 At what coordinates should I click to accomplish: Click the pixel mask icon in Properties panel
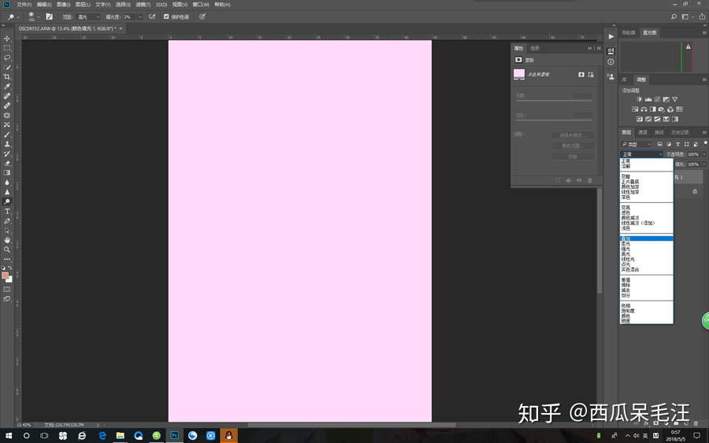pos(581,75)
